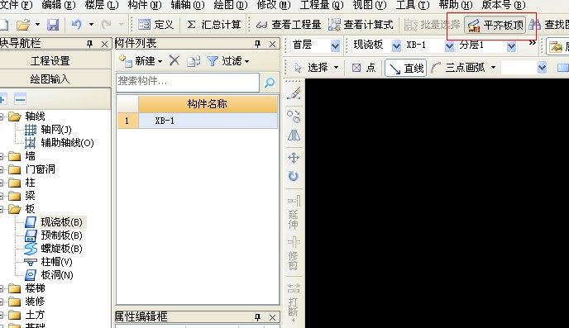The width and height of the screenshot is (569, 328).
Task: Select 轴网(J) grid tree item
Action: point(48,130)
